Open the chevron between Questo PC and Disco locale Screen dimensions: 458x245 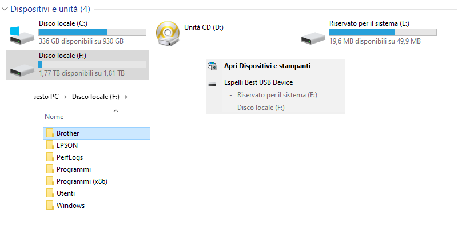pos(65,97)
